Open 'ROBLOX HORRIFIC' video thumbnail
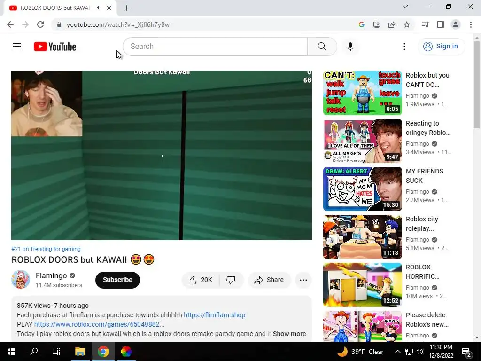 pos(362,284)
